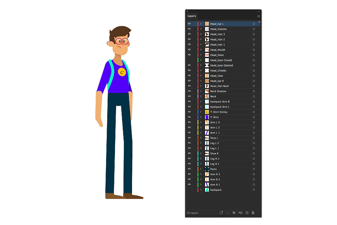Viewport: 337px width, 225px height.
Task: Click the Head_Hair 3 layer thumbnail
Action: coord(207,34)
